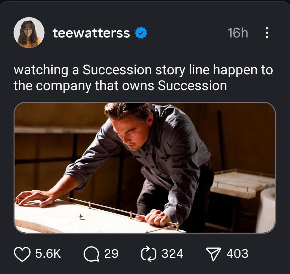Expand the attached movie still image
Viewport: 290px width, 274px height.
tap(145, 167)
